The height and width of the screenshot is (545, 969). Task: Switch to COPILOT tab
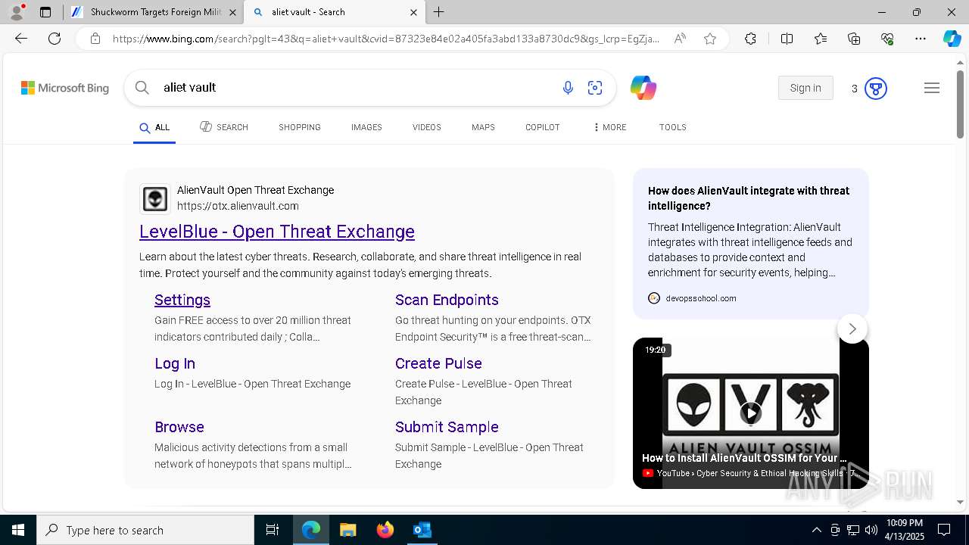(543, 127)
